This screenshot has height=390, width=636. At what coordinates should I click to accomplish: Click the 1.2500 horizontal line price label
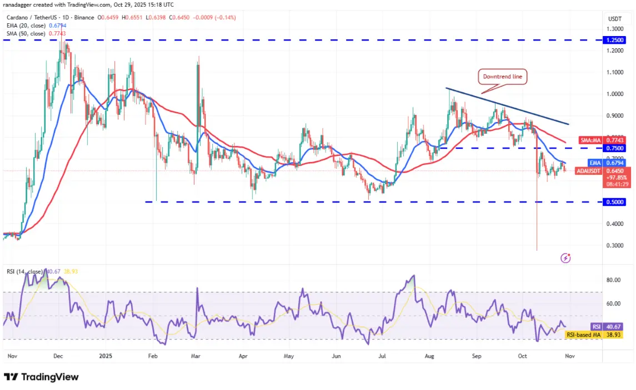point(614,40)
